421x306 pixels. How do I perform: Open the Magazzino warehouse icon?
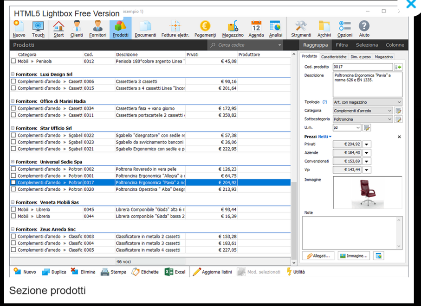coord(233,29)
